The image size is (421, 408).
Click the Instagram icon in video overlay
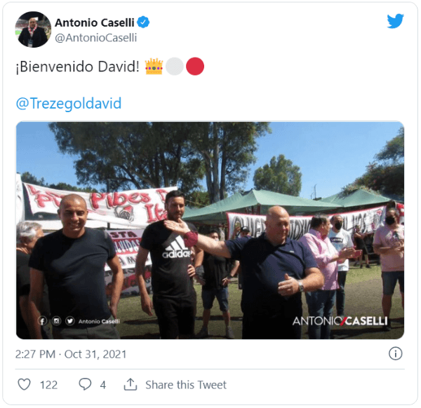pyautogui.click(x=56, y=321)
